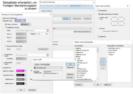
Task: Click the custom article Name field showing (NONE)
Action: tap(26, 49)
